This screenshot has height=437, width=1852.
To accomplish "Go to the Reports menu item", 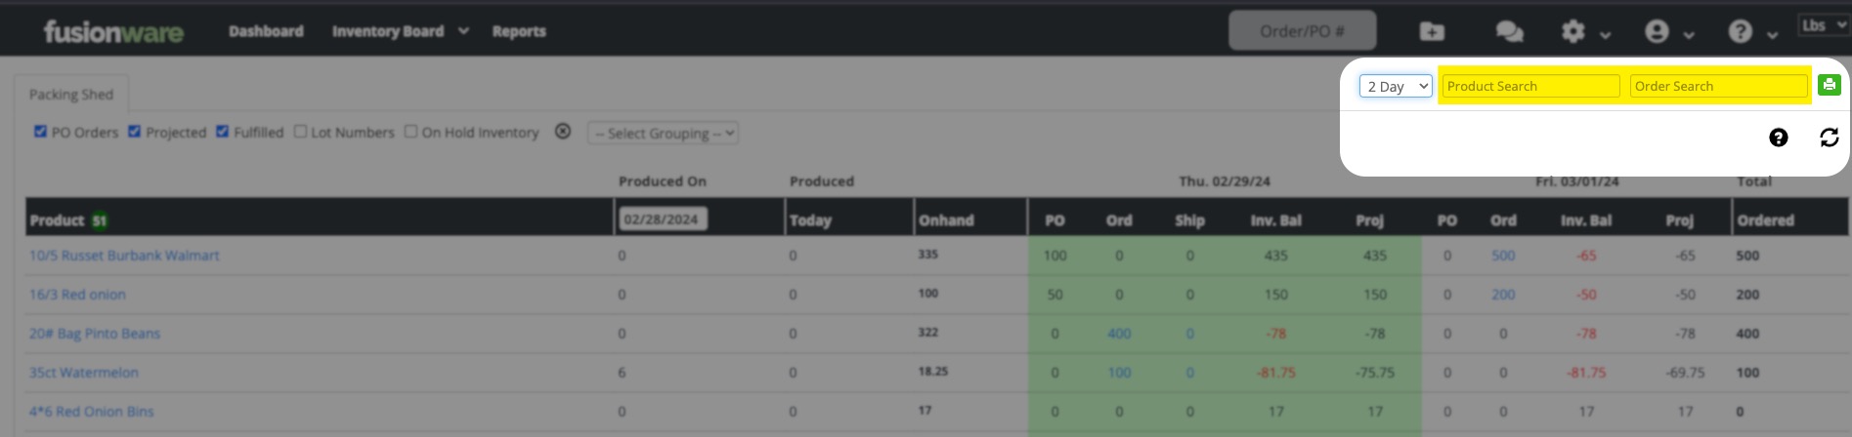I will pyautogui.click(x=519, y=31).
